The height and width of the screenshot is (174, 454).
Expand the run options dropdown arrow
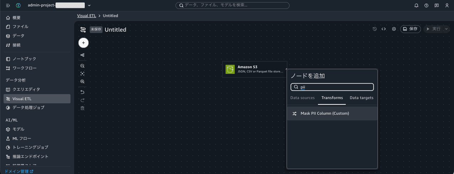447,29
